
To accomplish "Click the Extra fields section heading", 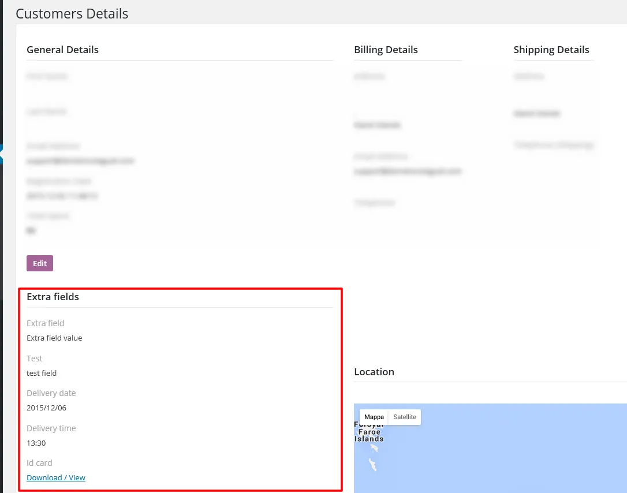I will click(x=53, y=296).
